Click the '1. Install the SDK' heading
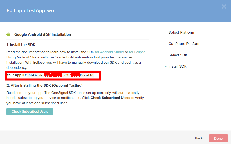 tap(21, 45)
